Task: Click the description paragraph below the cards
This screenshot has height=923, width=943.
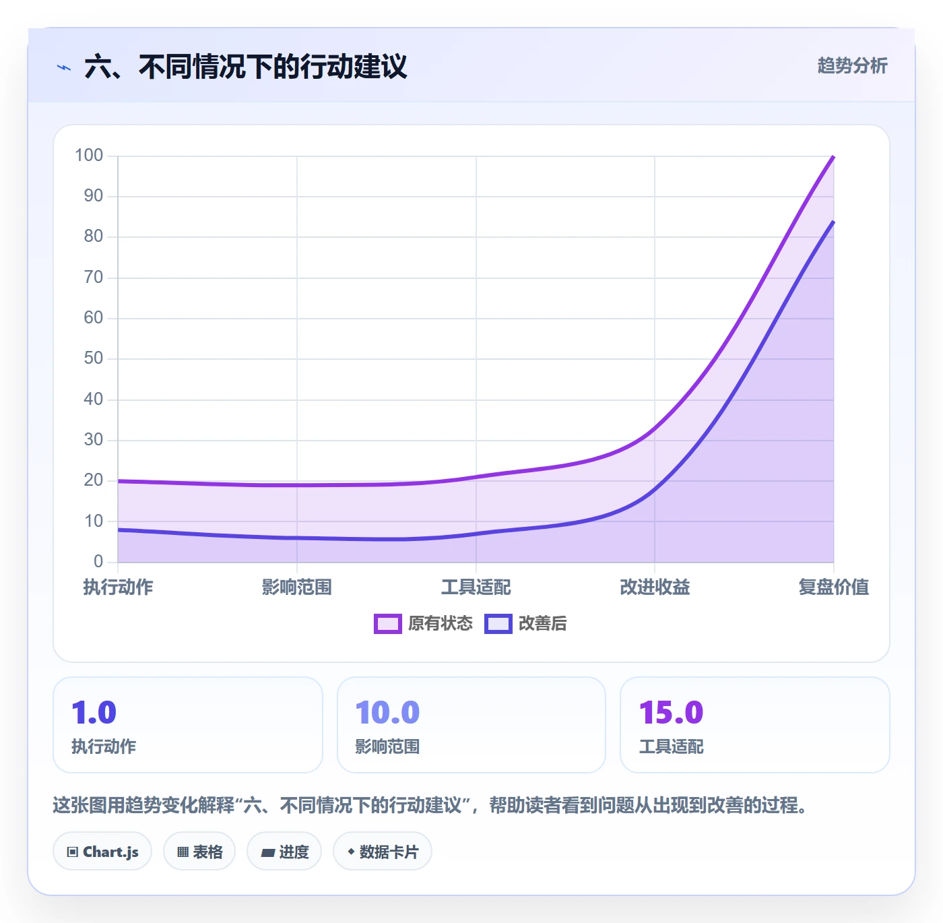Action: tap(431, 805)
